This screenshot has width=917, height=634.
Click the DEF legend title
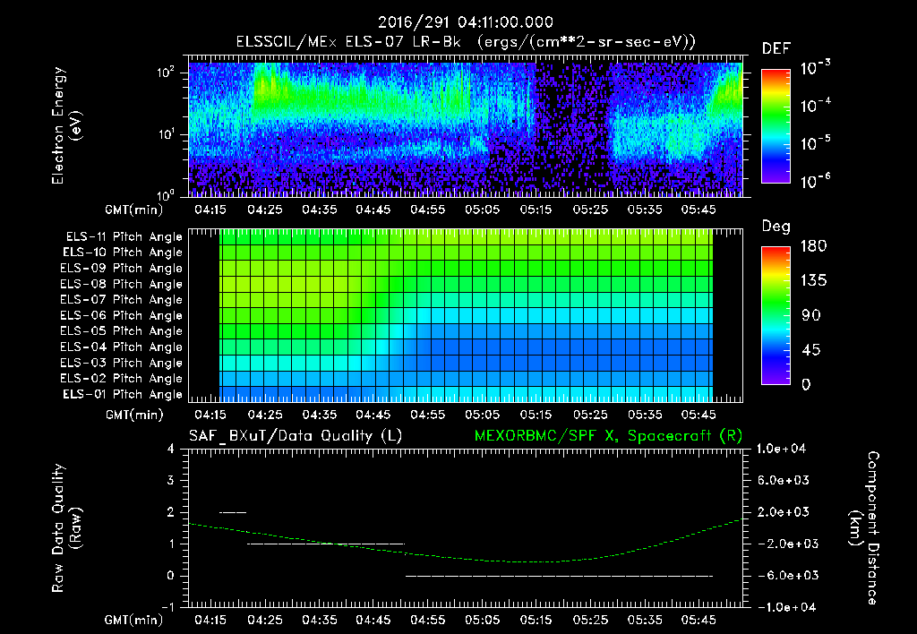coord(776,49)
